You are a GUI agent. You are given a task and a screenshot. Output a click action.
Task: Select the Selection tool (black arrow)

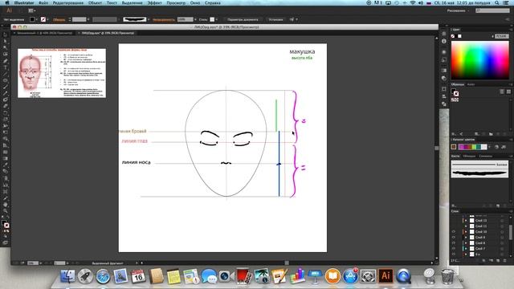pyautogui.click(x=5, y=35)
